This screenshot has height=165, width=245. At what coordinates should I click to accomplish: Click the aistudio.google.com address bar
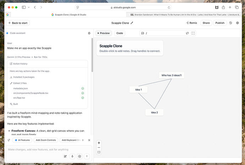pos(123,7)
